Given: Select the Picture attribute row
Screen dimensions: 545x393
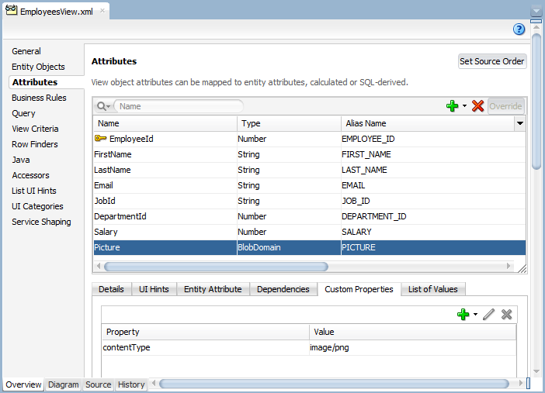Looking at the screenshot, I should (x=309, y=247).
